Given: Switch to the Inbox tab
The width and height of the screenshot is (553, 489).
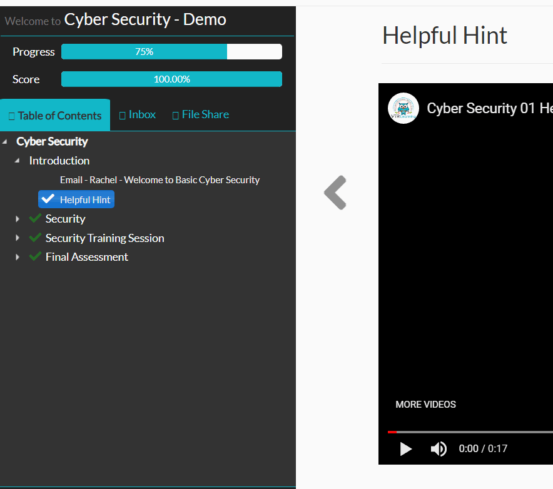Looking at the screenshot, I should coord(138,114).
